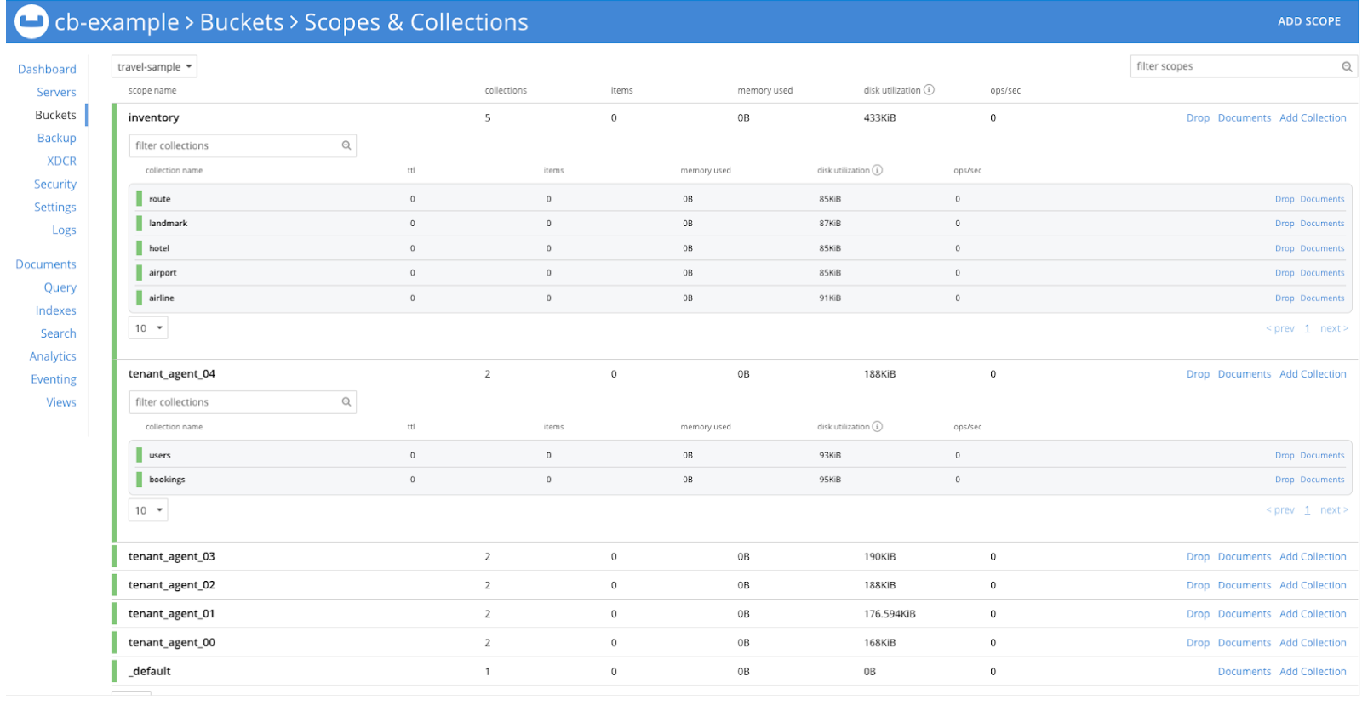This screenshot has height=705, width=1362.
Task: Open page size dropdown under inventory collections
Action: [x=148, y=328]
